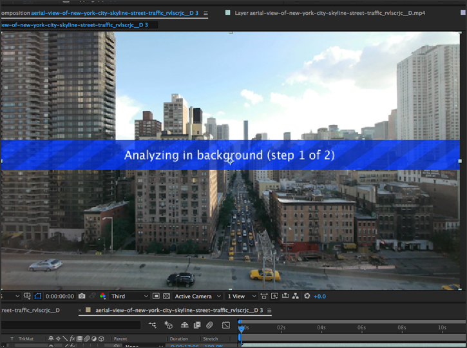Click the layer anchor point crosshair in viewer
Screen dimensions: 467x348
tap(230, 161)
